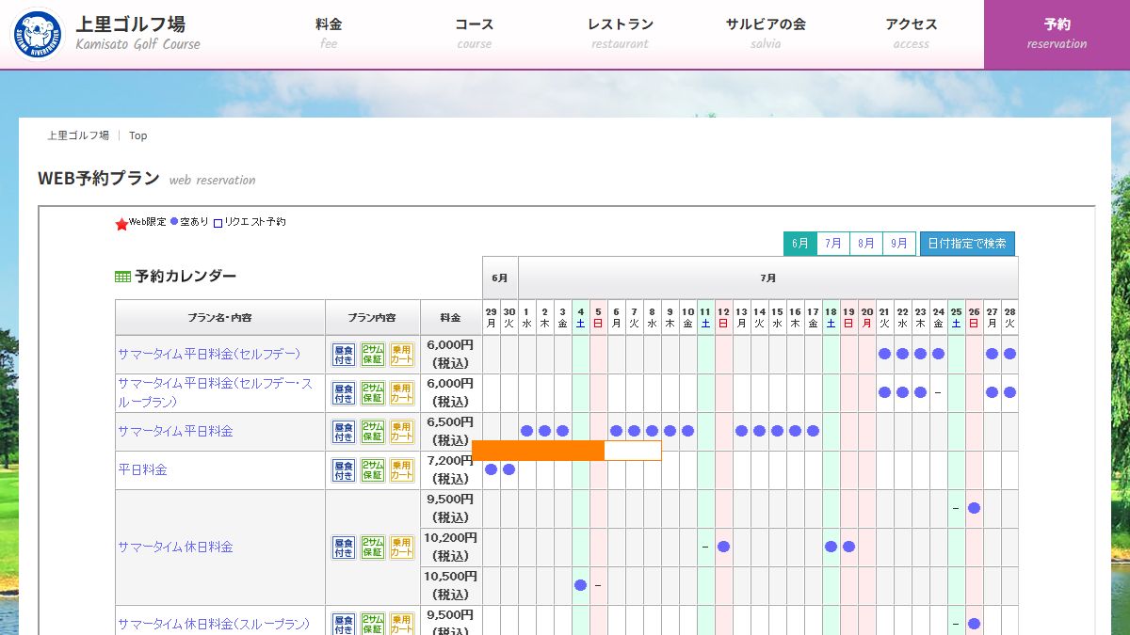Select July 4 dot in 10,500円 row

pos(580,585)
